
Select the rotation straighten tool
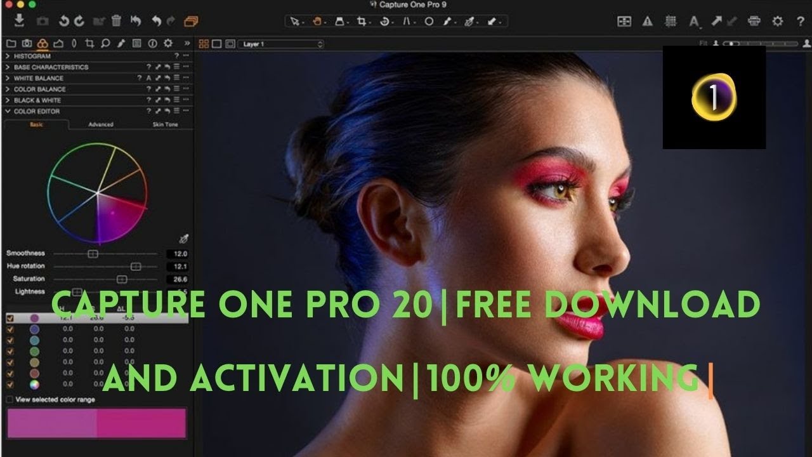tap(384, 21)
